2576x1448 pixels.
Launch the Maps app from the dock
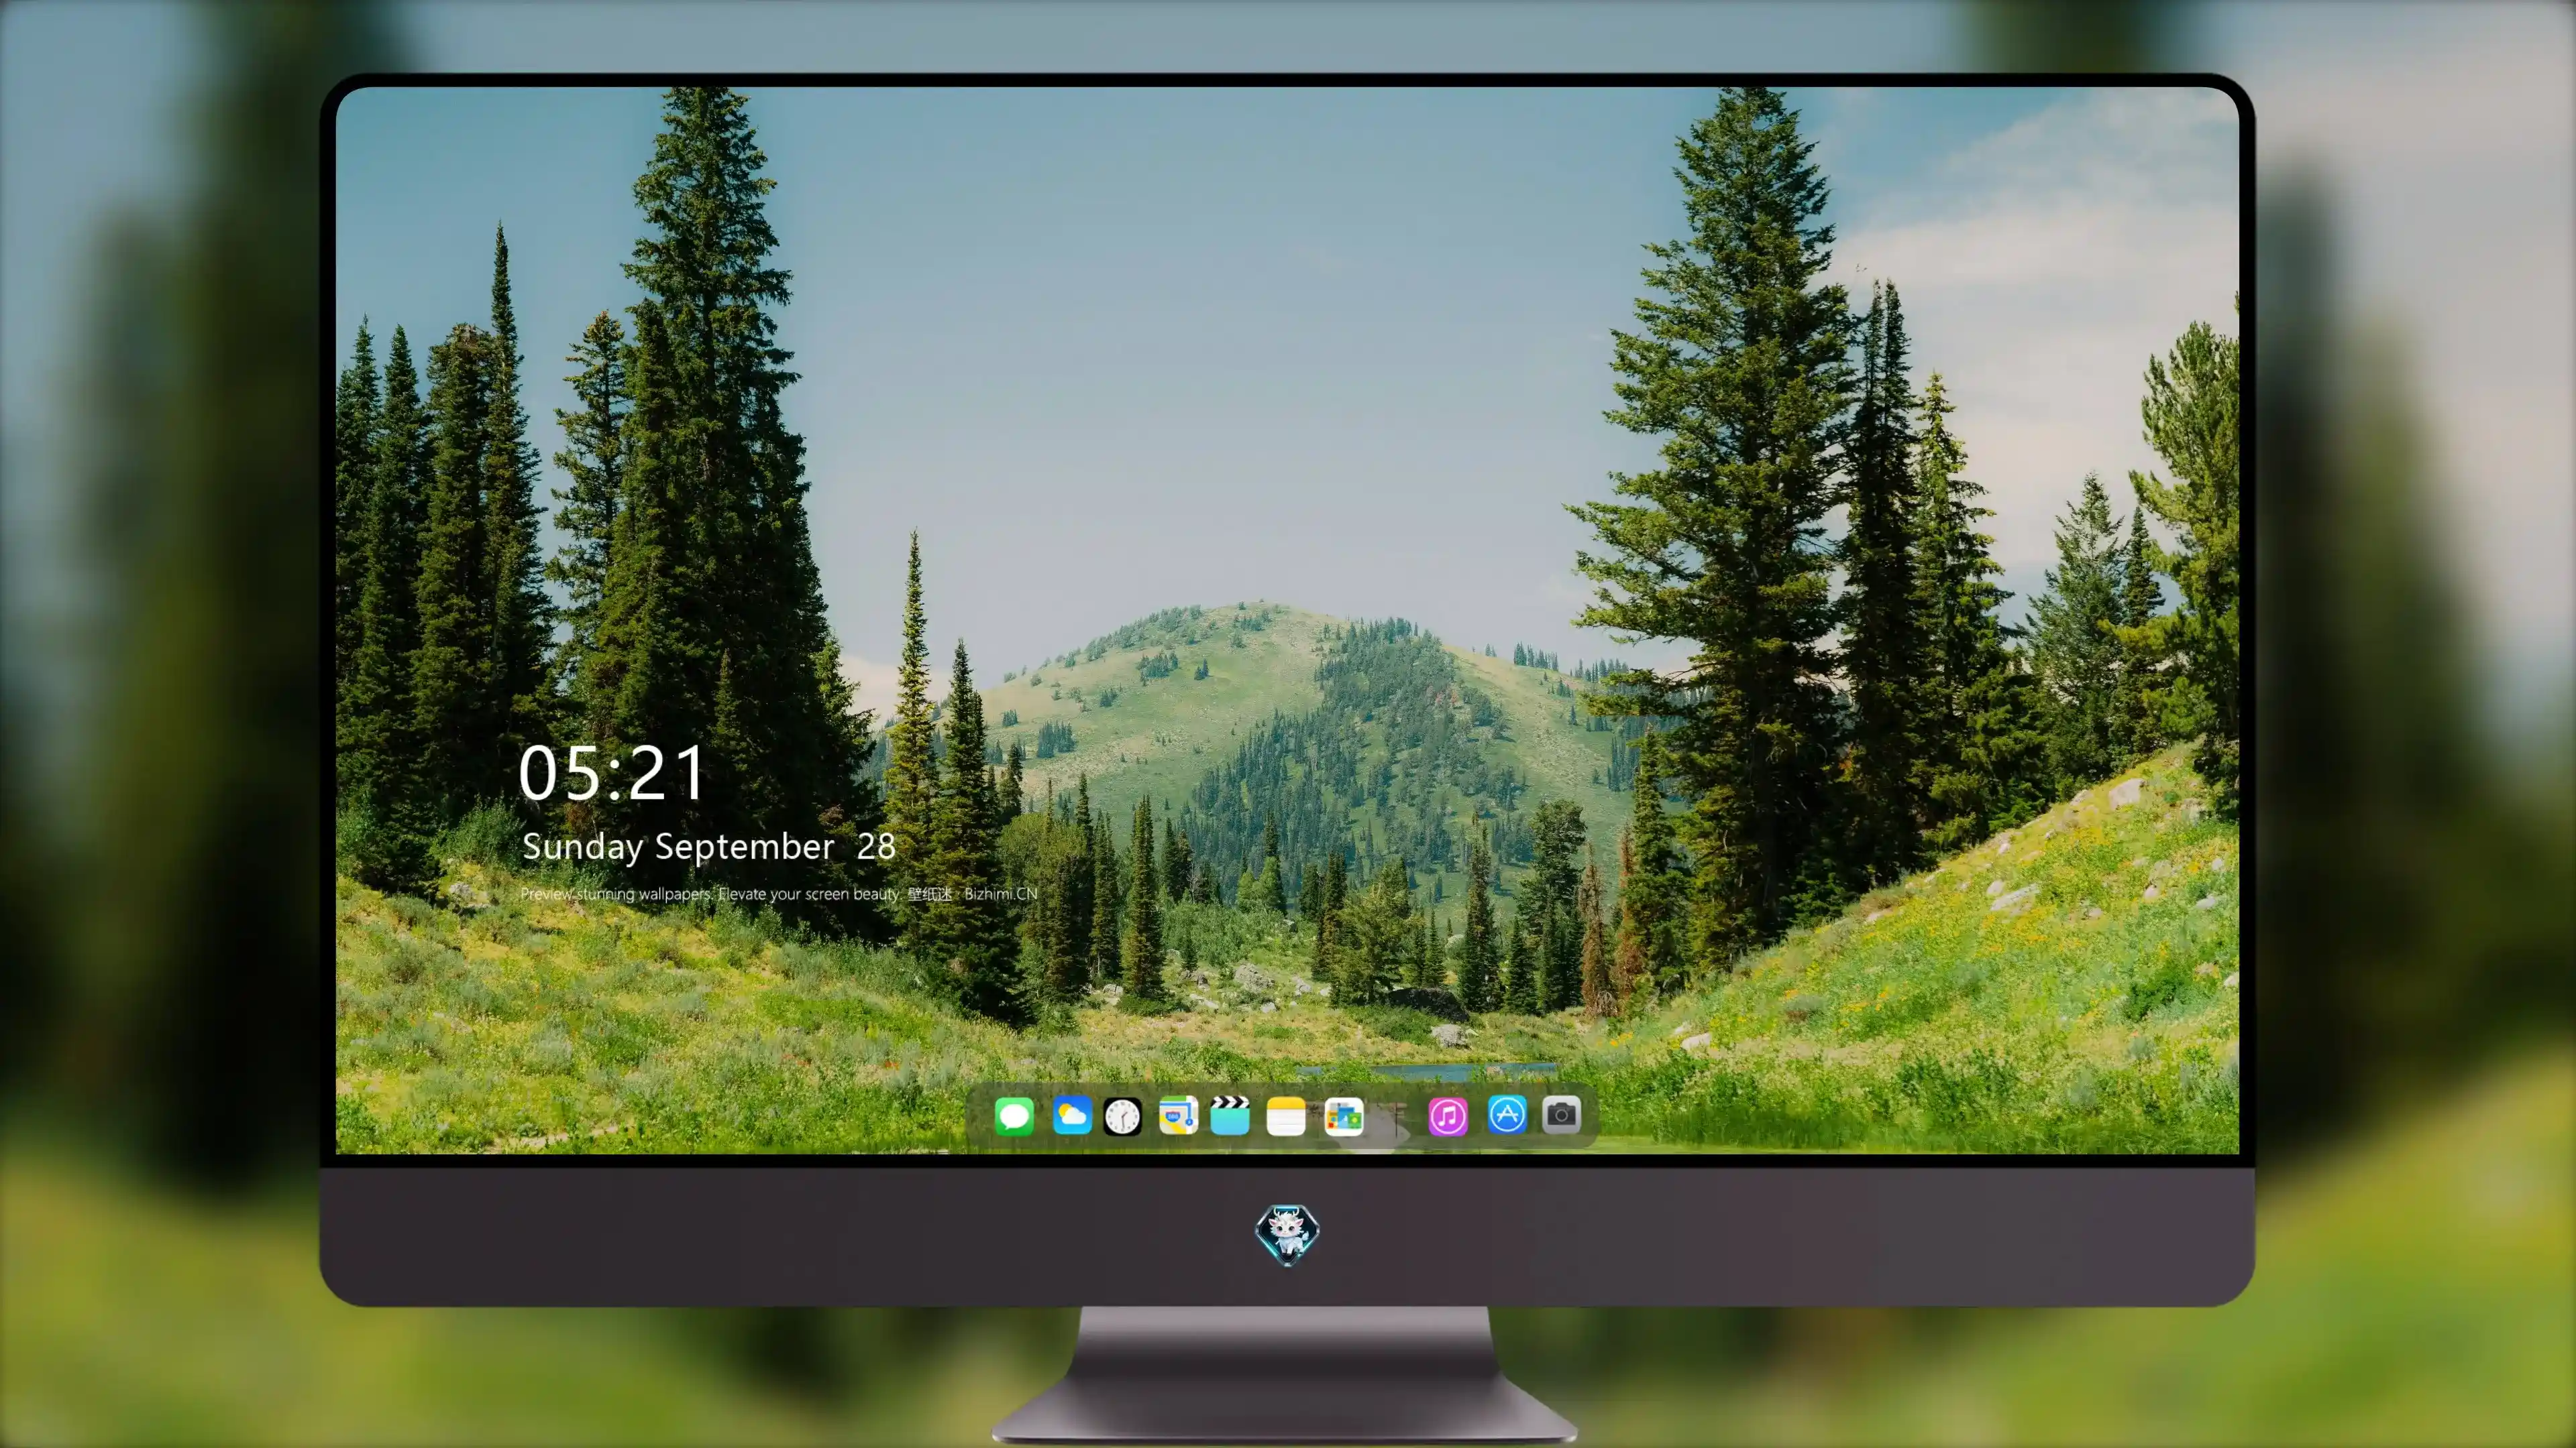1178,1115
